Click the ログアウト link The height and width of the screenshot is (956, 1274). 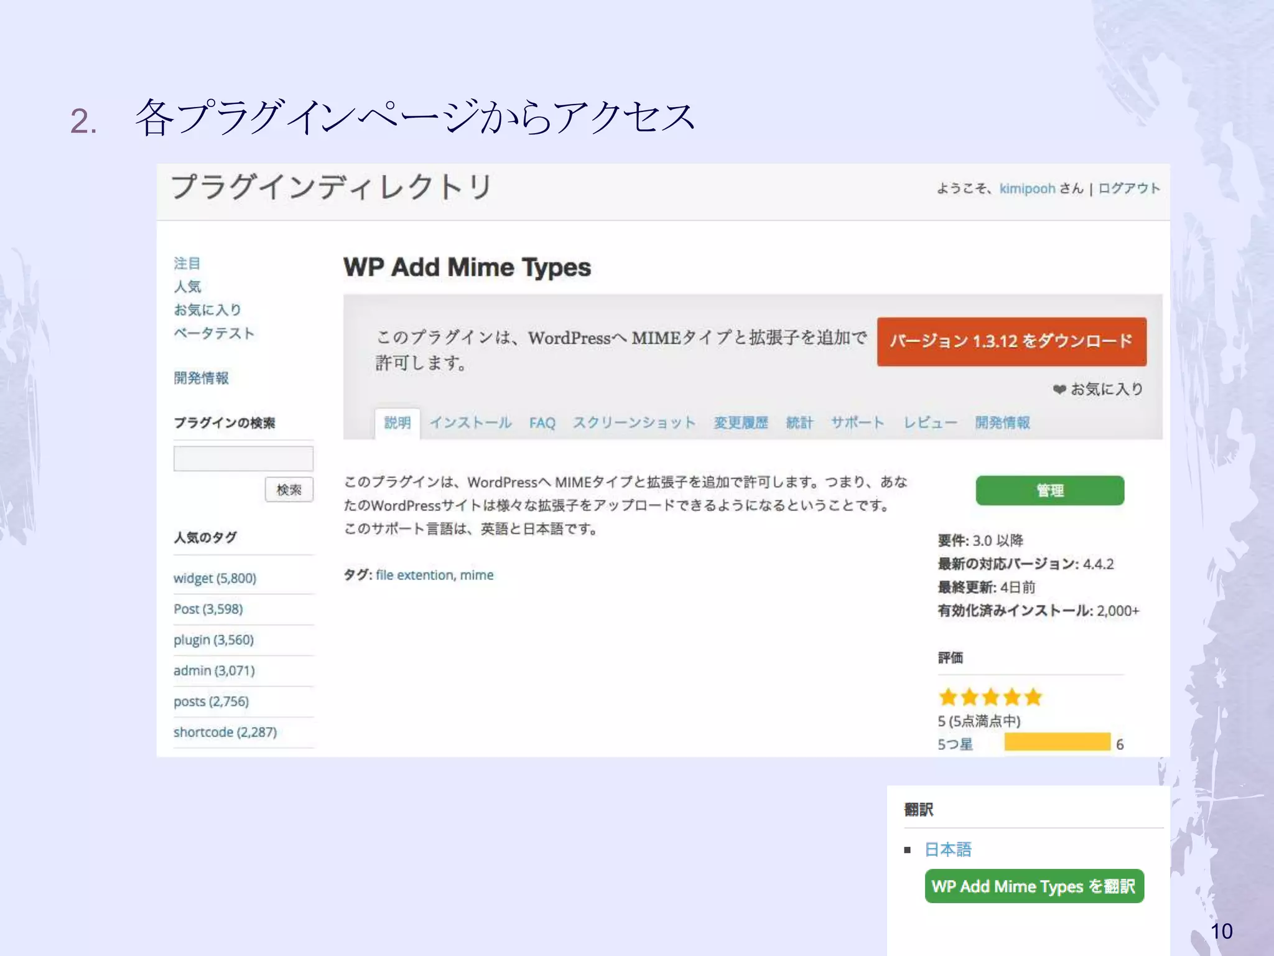[x=1129, y=189]
